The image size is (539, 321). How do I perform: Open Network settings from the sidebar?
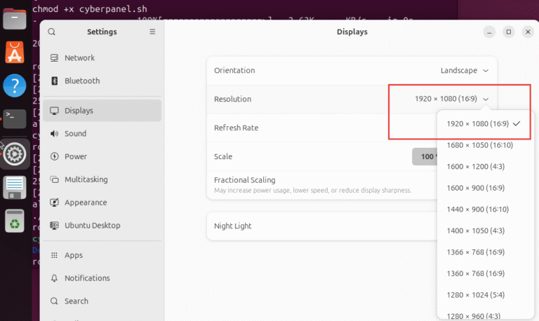(79, 58)
